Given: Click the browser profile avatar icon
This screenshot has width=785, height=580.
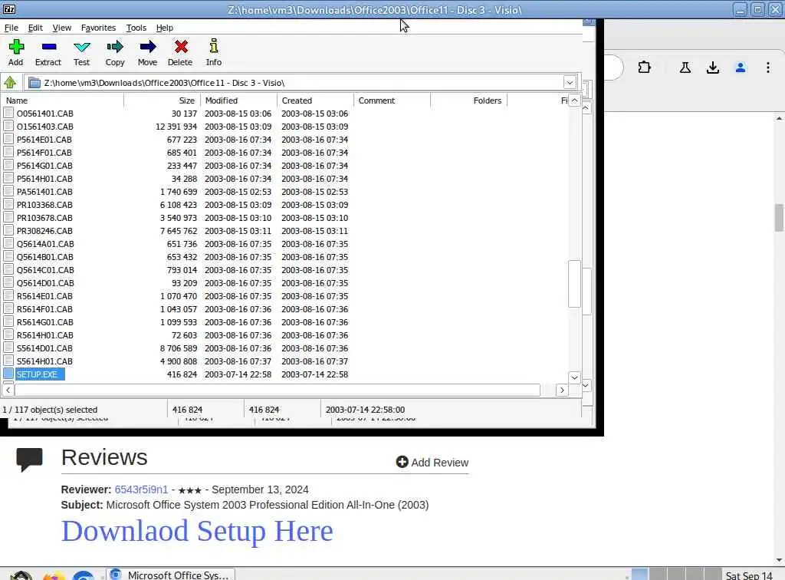Looking at the screenshot, I should point(741,67).
